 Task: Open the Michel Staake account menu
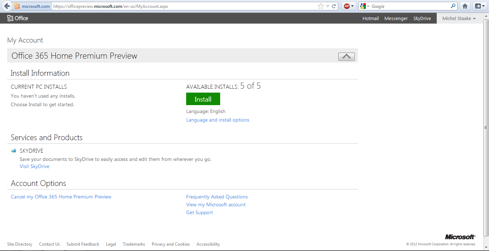tap(459, 19)
